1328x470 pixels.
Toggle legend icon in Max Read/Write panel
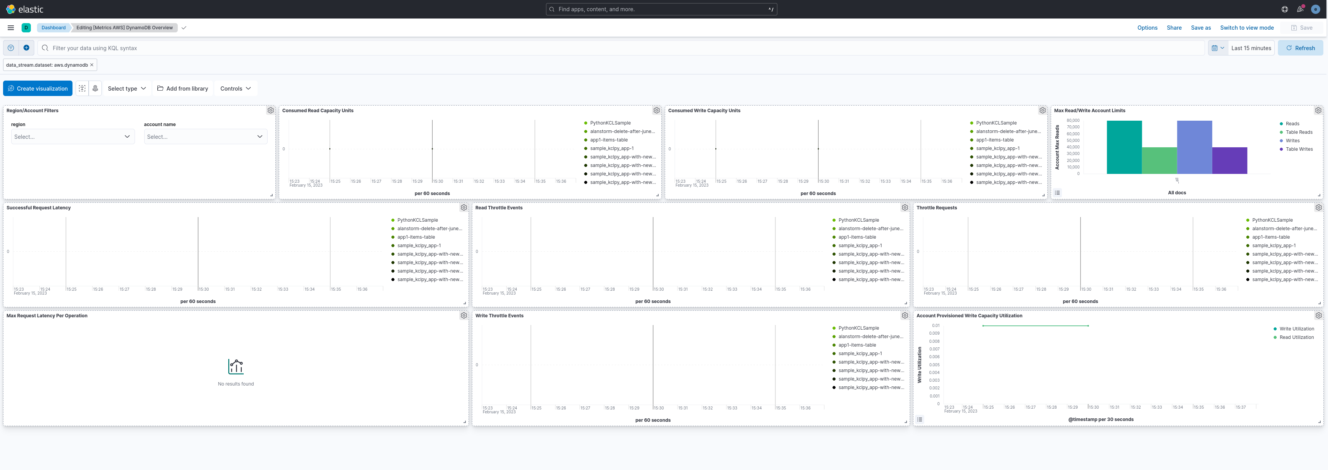[x=1057, y=193]
